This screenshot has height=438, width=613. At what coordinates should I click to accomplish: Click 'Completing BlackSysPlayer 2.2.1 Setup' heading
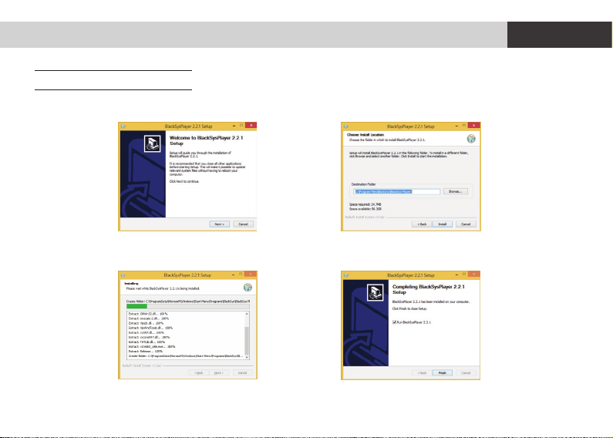(x=429, y=289)
